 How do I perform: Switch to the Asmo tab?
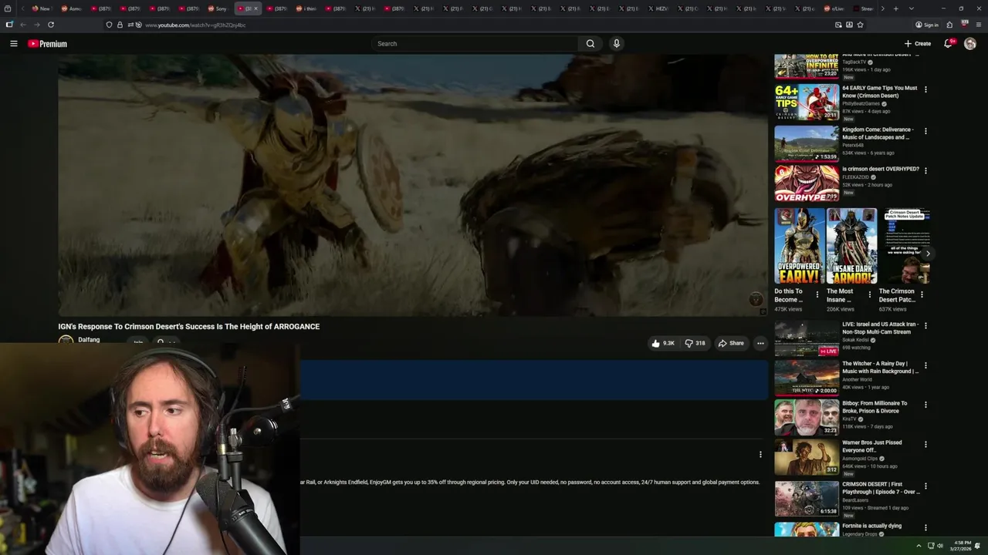click(71, 8)
